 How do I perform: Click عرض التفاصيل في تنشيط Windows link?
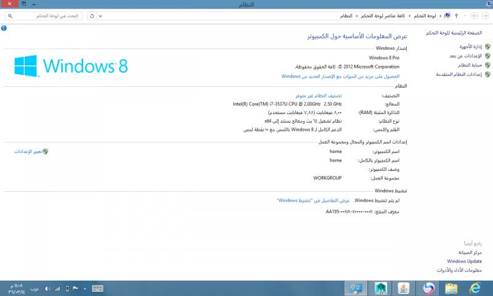click(313, 200)
